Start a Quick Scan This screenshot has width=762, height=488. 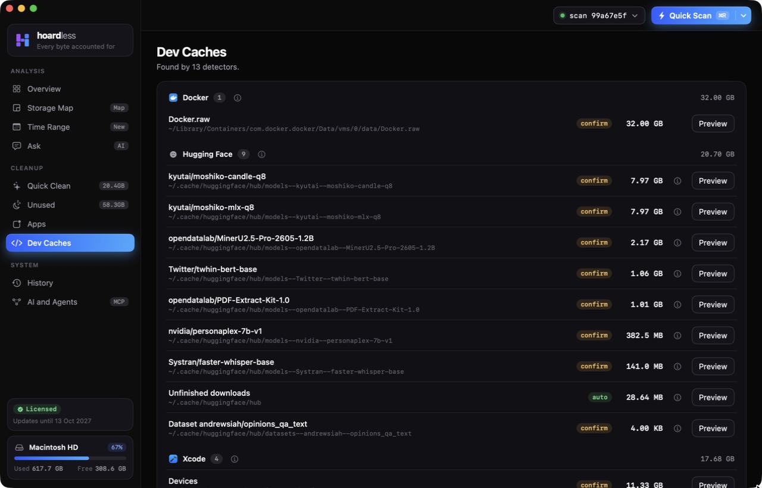click(x=693, y=15)
